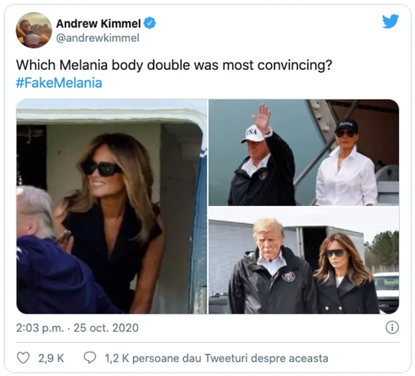Open Andrew Kimmel's profile avatar
Screen dimensions: 415x376
(x=34, y=30)
